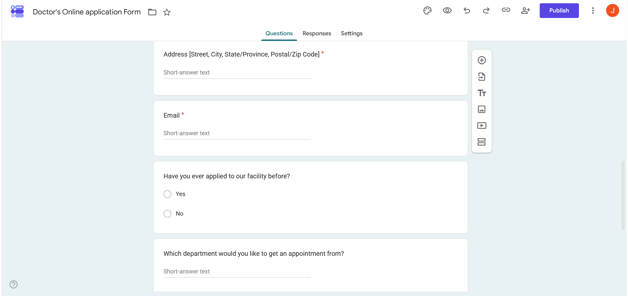Copy the responder link

coord(506,10)
